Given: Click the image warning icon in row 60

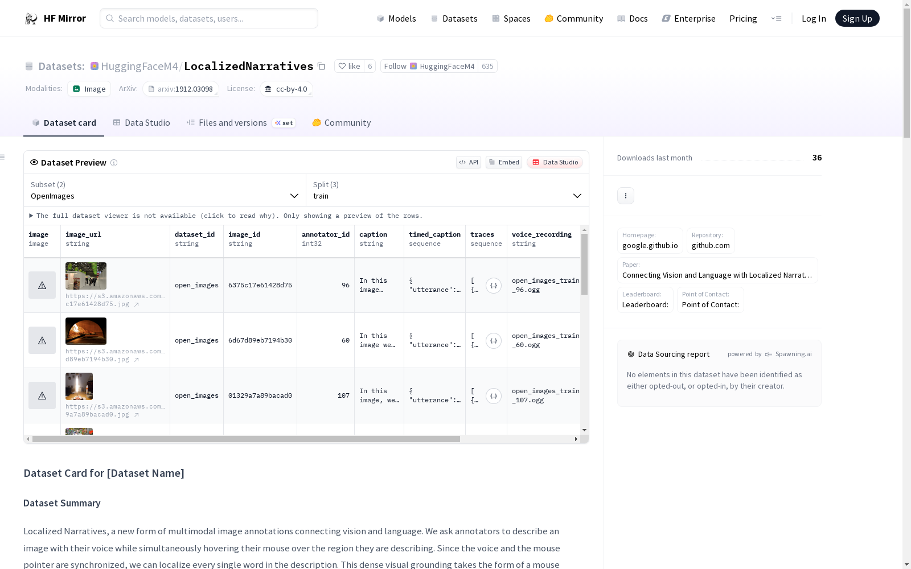Looking at the screenshot, I should click(42, 340).
